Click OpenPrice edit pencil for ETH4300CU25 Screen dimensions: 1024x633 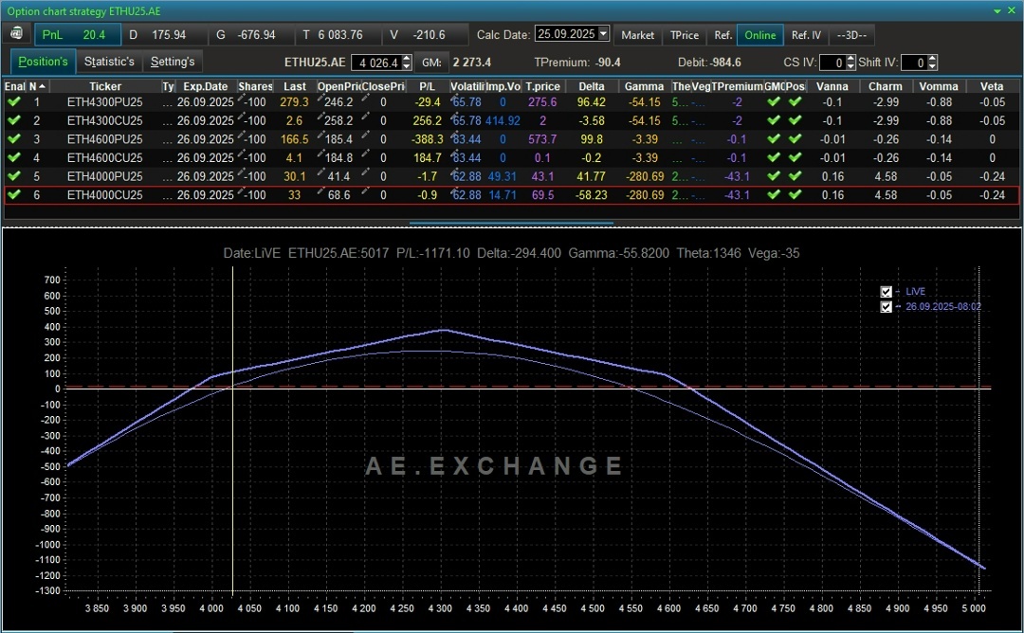[x=320, y=117]
